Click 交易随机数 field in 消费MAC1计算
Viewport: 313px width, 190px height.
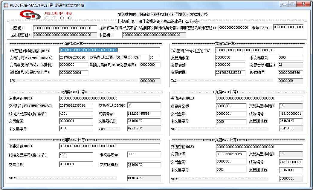tap(144, 121)
